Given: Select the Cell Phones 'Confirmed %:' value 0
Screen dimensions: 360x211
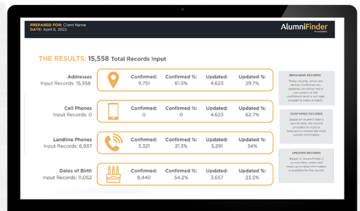Looking at the screenshot, I should click(181, 115).
